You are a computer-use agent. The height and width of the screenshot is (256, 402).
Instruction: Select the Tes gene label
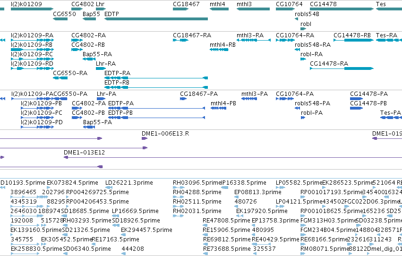point(381,4)
